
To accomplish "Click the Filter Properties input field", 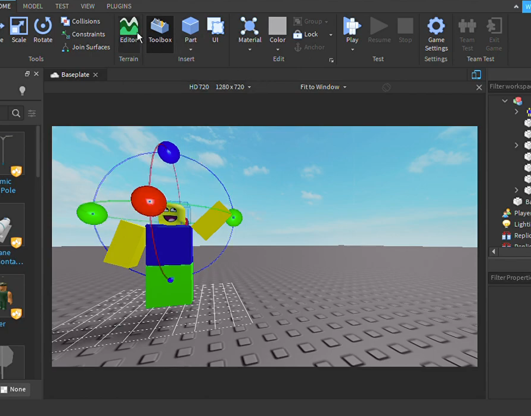I will [x=510, y=278].
